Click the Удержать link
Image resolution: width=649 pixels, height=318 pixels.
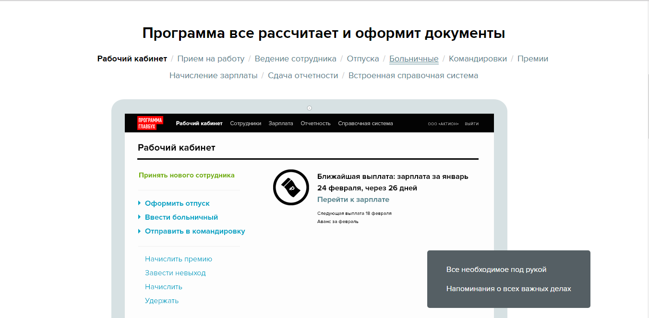pyautogui.click(x=161, y=300)
